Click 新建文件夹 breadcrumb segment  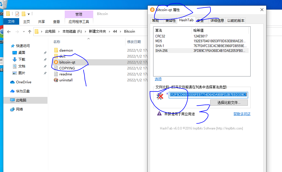pos(97,31)
